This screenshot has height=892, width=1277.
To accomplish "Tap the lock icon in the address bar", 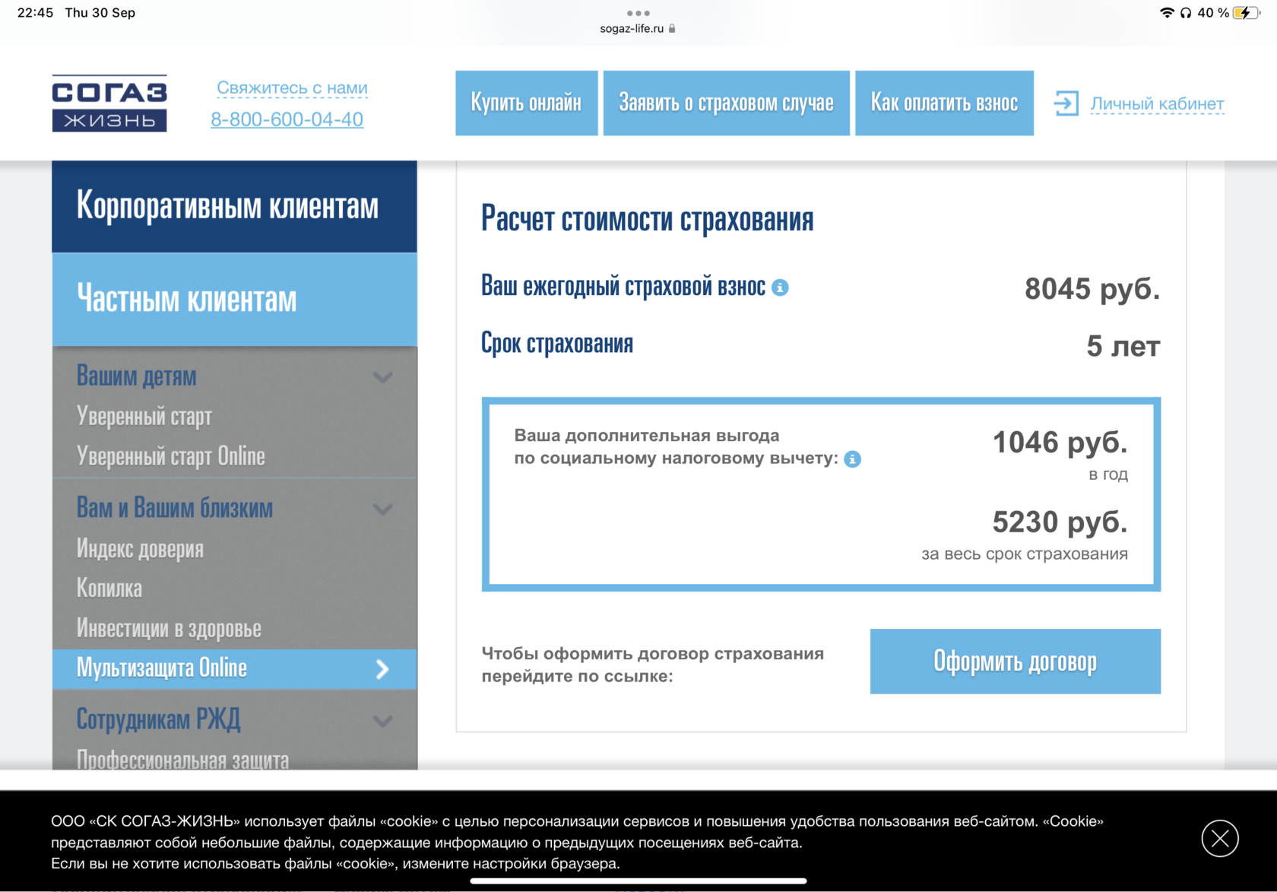I will tap(672, 28).
